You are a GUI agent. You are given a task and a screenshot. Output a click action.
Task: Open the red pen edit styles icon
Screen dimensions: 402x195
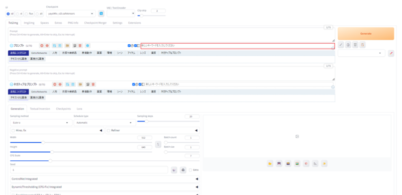point(391,53)
